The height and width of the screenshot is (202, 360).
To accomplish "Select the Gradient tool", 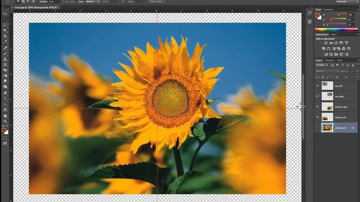I will [x=5, y=76].
